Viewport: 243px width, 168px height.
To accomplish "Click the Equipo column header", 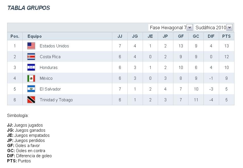I will tap(35, 36).
